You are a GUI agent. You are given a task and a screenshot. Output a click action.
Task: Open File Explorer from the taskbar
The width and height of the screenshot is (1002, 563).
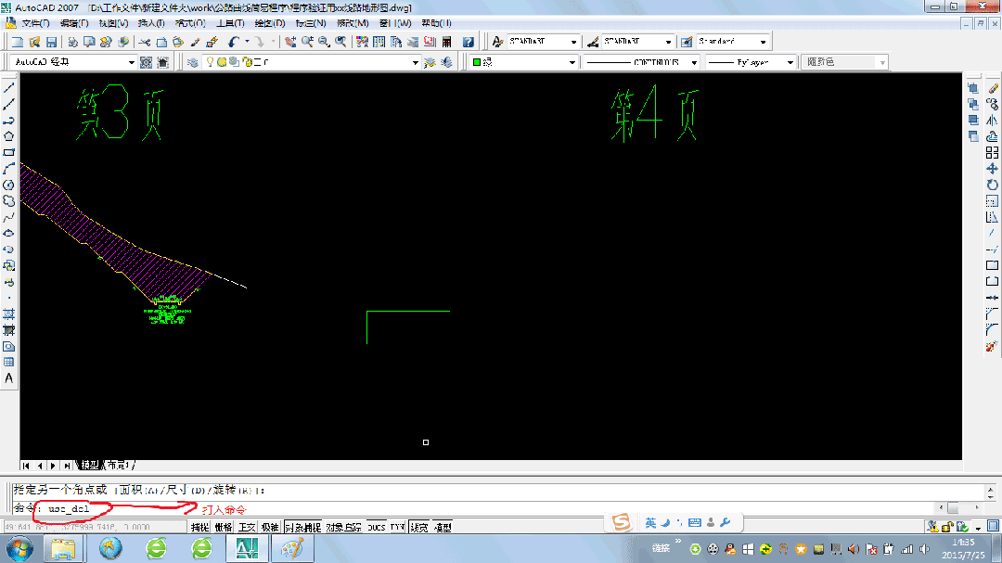[x=63, y=548]
